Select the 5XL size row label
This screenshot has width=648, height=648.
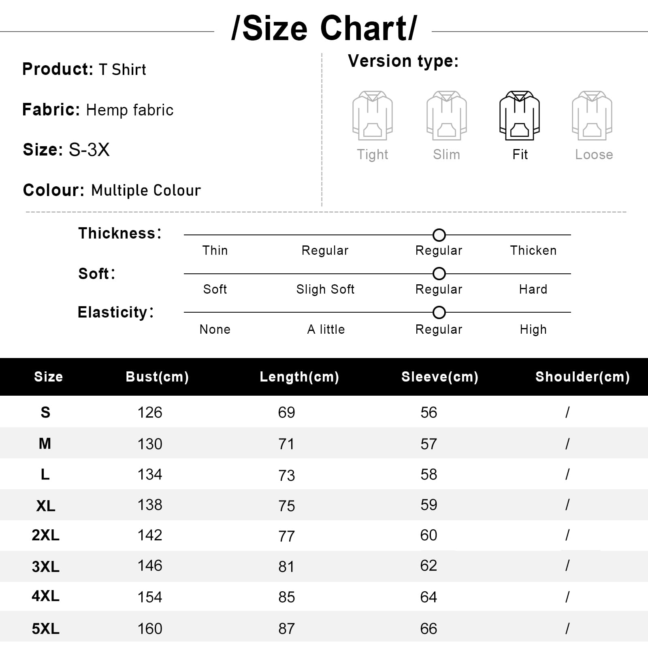pos(46,629)
